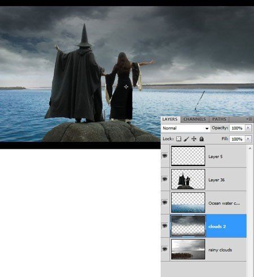Select Layer 5 name
The image size is (254, 277).
(216, 157)
